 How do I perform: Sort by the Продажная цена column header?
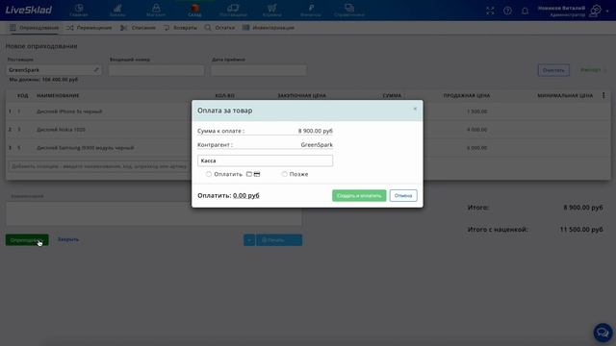(467, 96)
